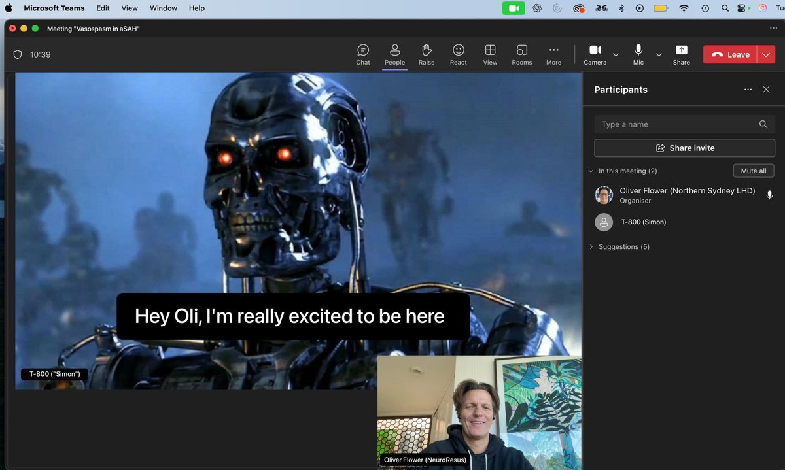Open the More actions menu
The width and height of the screenshot is (785, 470).
point(553,54)
